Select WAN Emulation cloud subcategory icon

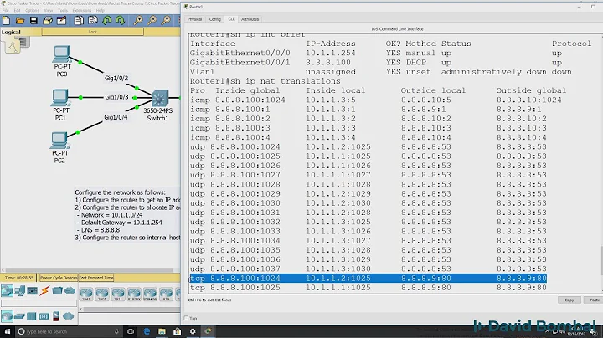click(x=69, y=316)
